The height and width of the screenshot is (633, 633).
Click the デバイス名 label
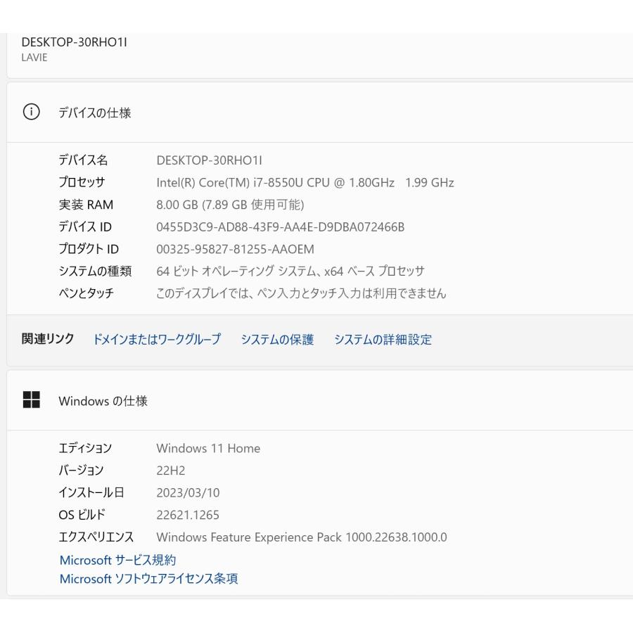click(x=83, y=160)
